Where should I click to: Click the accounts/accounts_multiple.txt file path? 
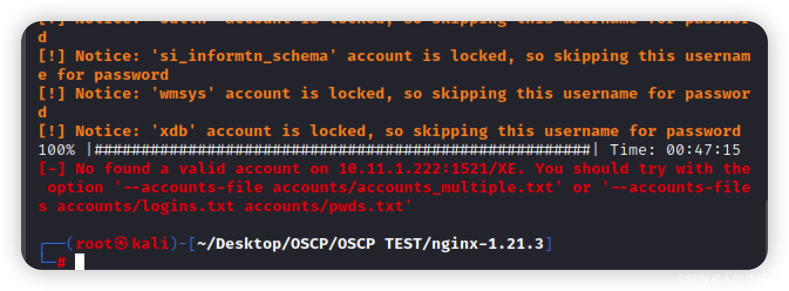pyautogui.click(x=413, y=187)
